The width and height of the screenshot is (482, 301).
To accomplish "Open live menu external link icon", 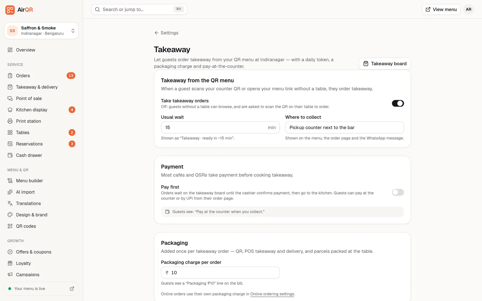I will [72, 289].
